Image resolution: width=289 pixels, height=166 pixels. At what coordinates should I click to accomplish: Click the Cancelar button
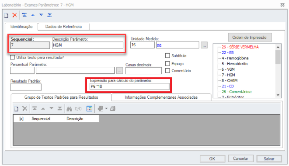pos(240,159)
